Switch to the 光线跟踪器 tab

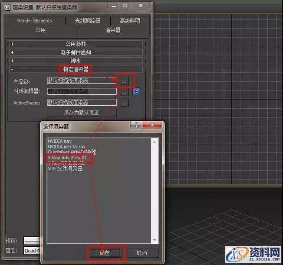pos(88,21)
